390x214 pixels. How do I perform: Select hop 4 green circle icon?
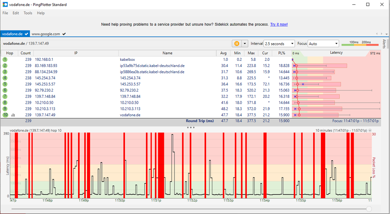[x=5, y=78]
